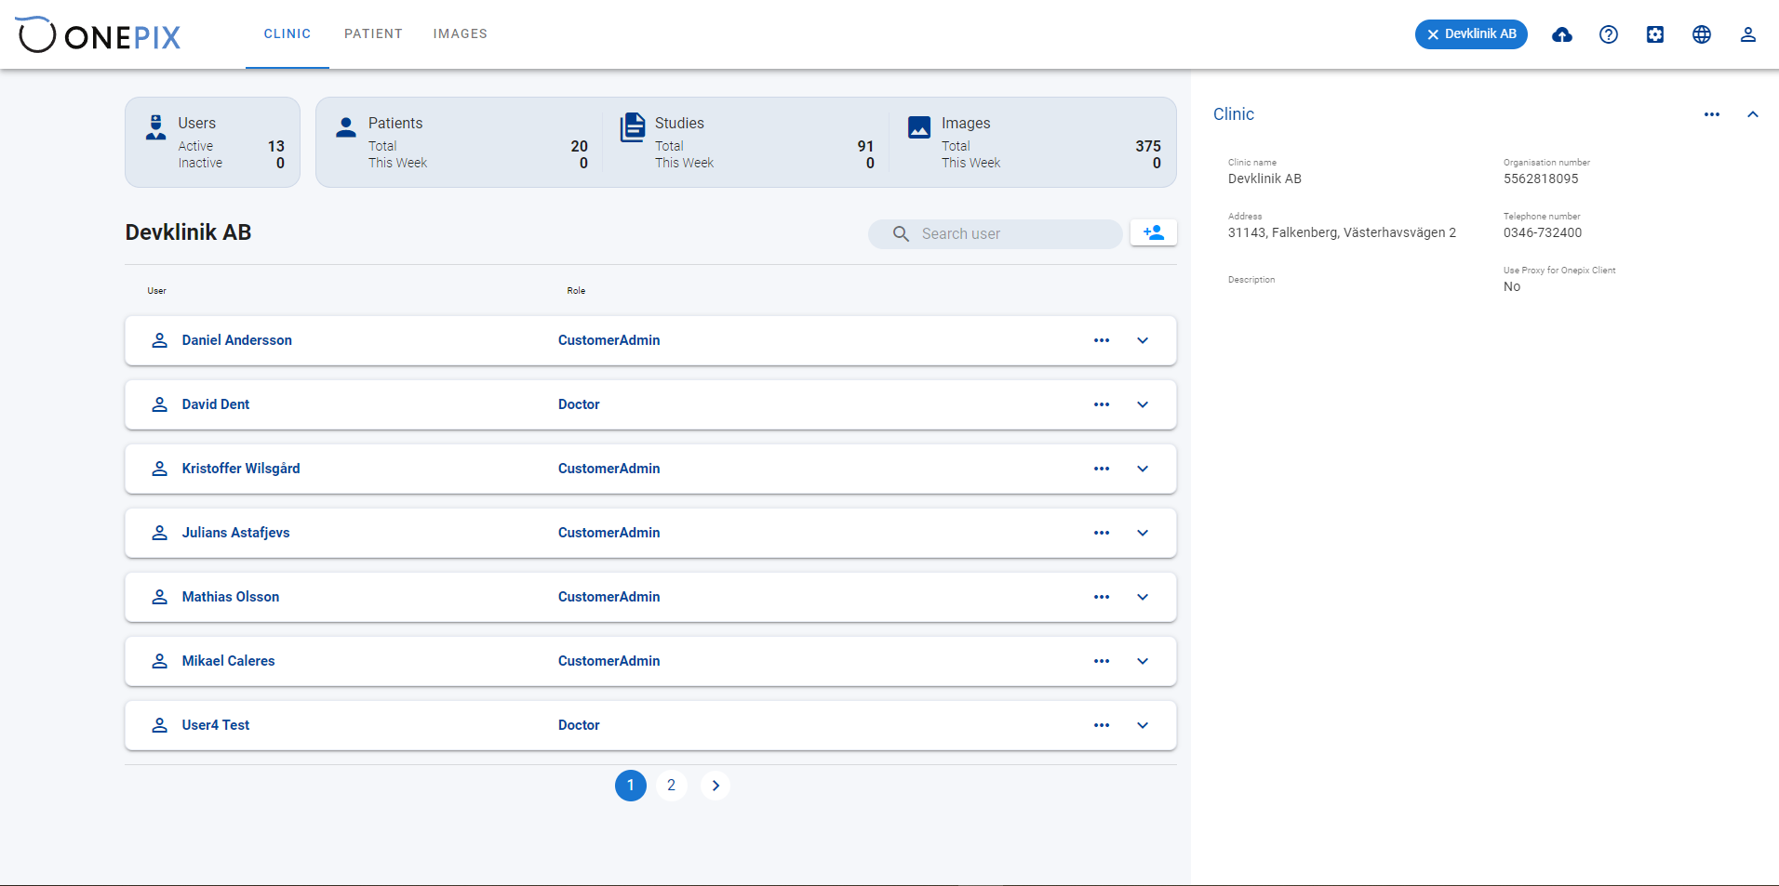Select page 1 of users

pos(631,786)
